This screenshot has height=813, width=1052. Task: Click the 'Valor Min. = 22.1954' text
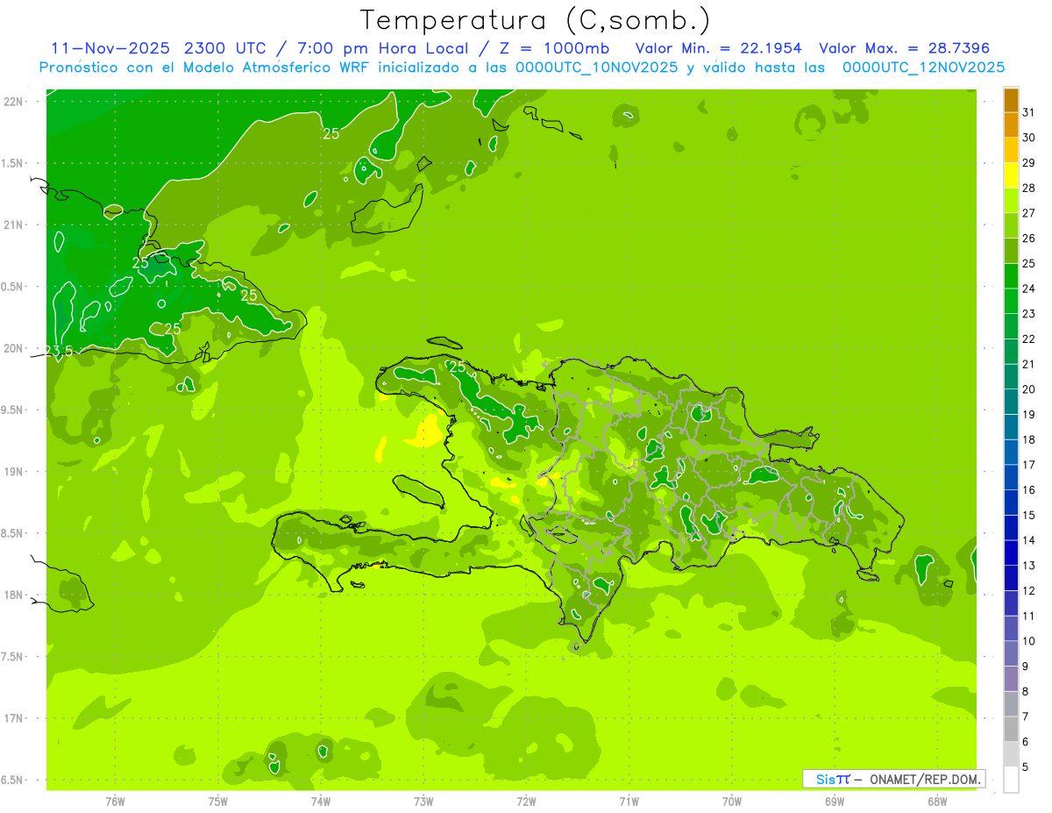(x=719, y=48)
